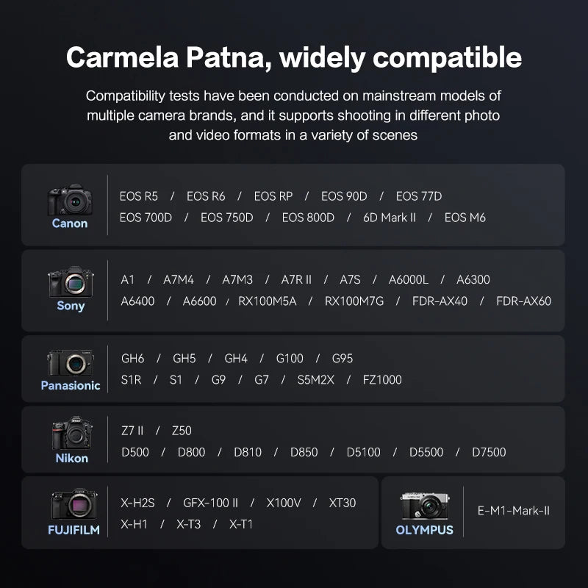The width and height of the screenshot is (588, 588).
Task: Click the Sony camera image
Action: pyautogui.click(x=71, y=282)
